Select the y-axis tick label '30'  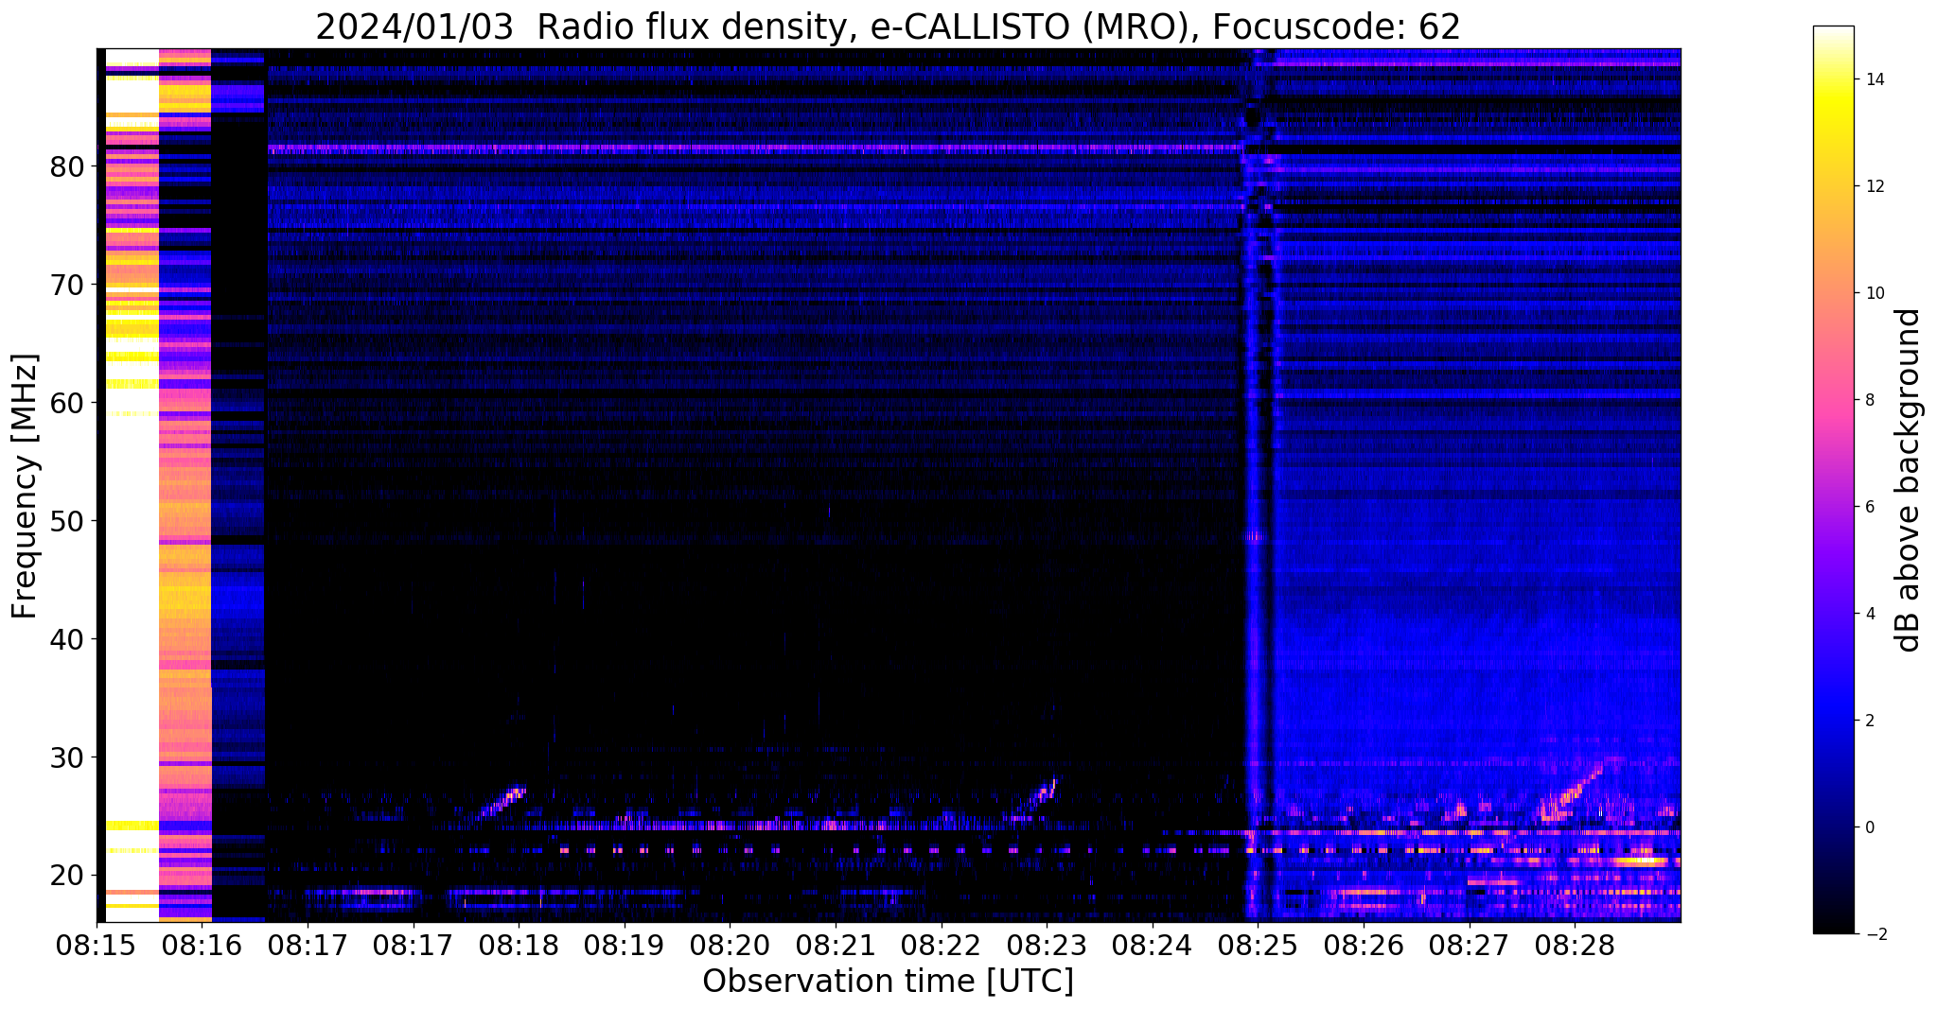pos(66,758)
